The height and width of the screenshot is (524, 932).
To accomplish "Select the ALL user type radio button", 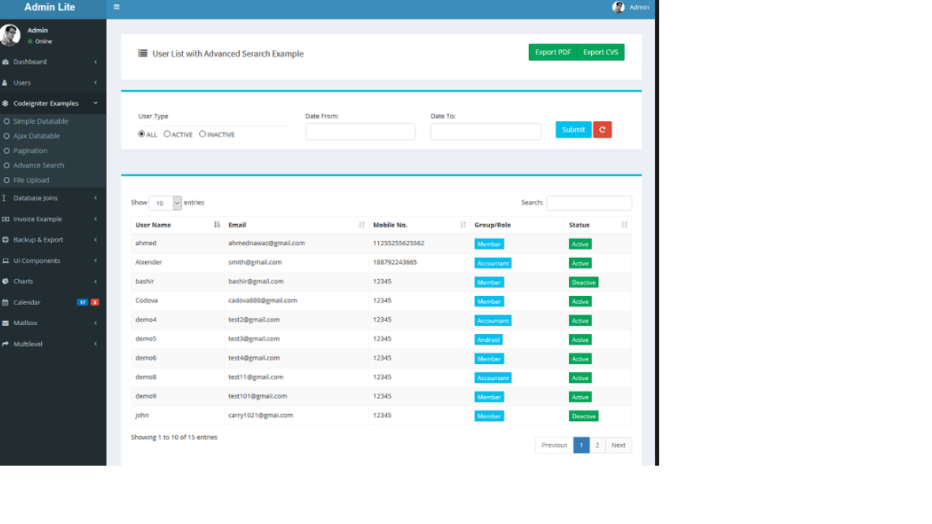I will (x=142, y=134).
